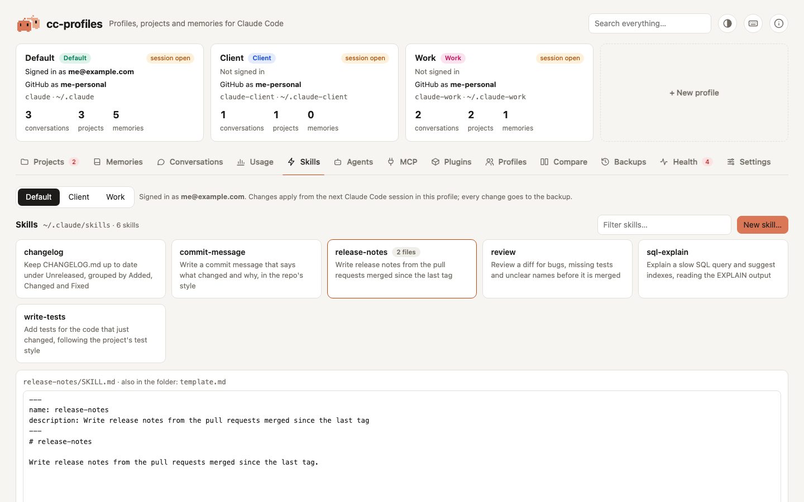This screenshot has width=804, height=502.
Task: Click the Plugins box icon
Action: [435, 162]
